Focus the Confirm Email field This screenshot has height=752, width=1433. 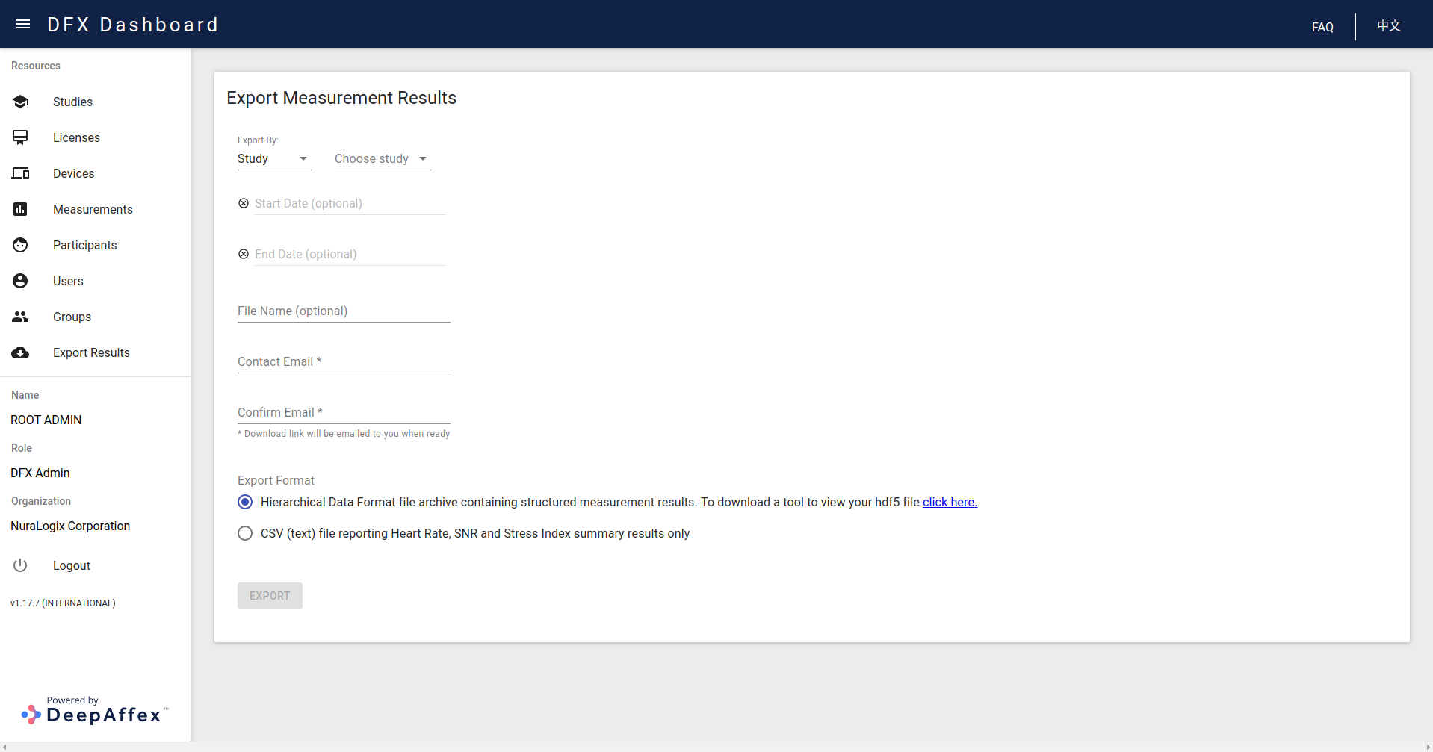coord(344,412)
